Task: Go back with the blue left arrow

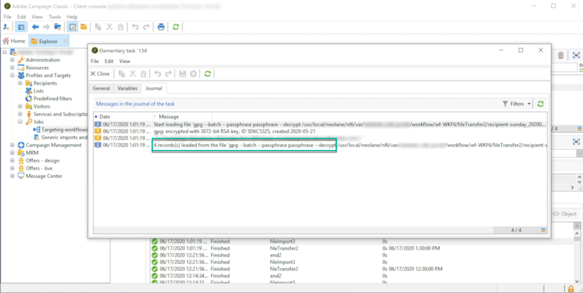Action: (36, 26)
